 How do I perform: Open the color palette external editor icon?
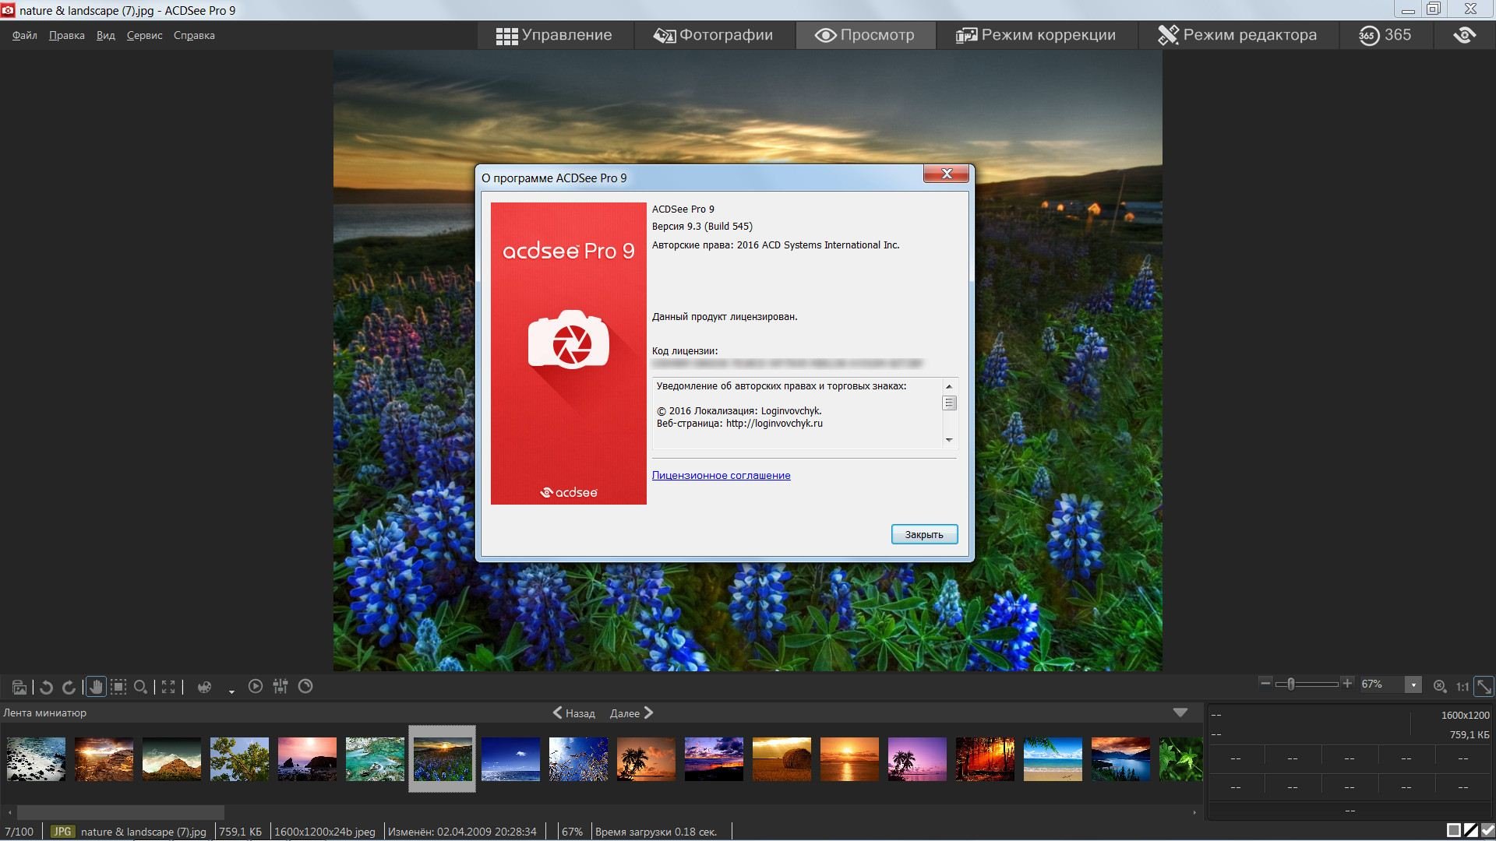point(205,687)
